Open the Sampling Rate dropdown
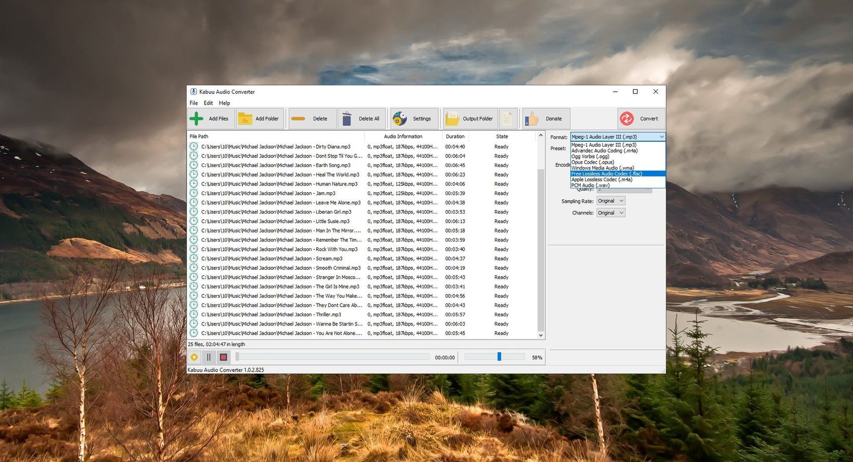Image resolution: width=853 pixels, height=462 pixels. 610,201
